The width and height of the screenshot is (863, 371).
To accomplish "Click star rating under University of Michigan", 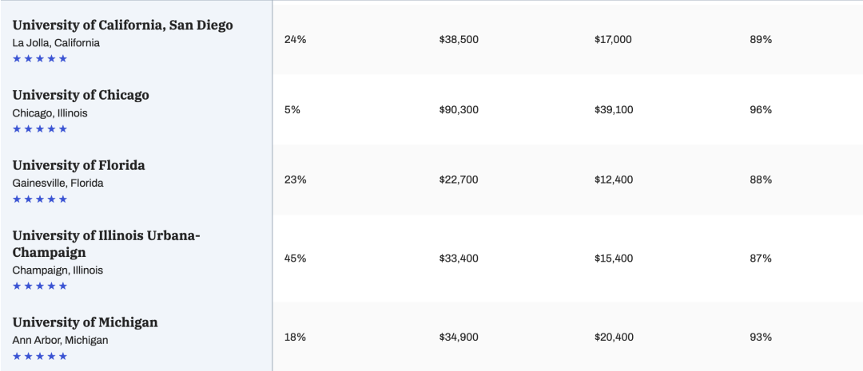I will point(40,357).
